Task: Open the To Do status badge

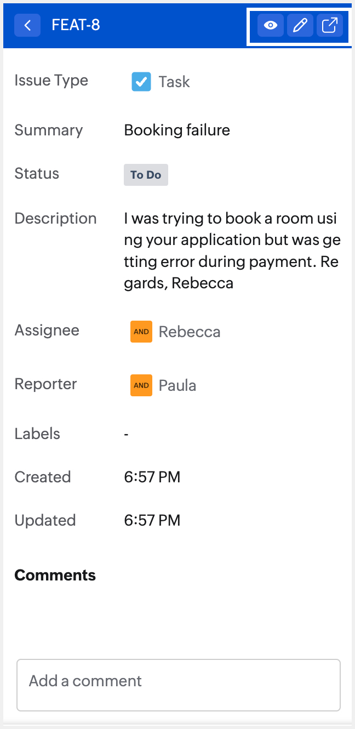Action: 146,175
